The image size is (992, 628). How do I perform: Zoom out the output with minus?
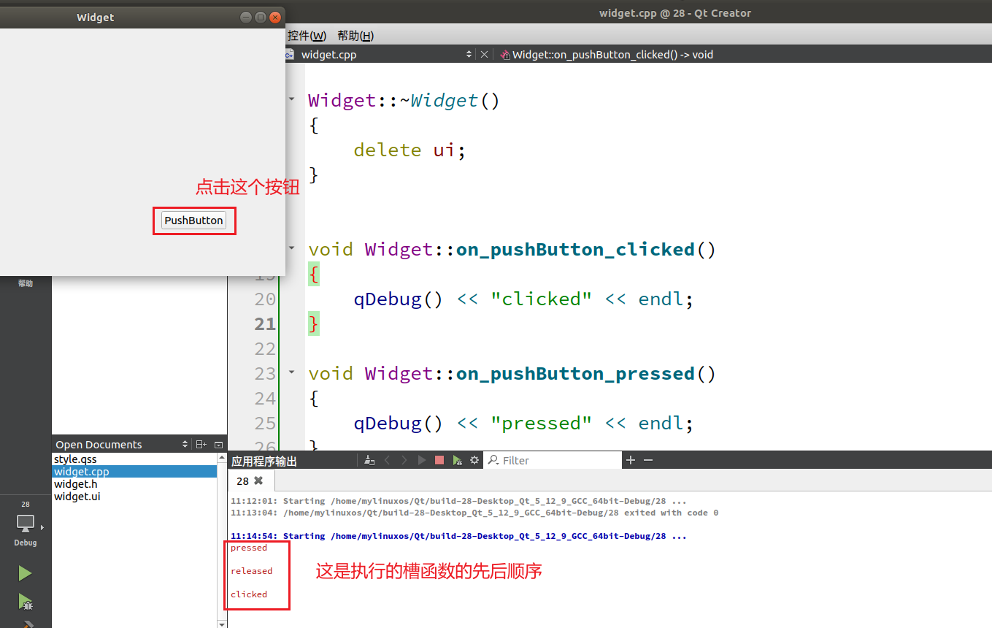click(647, 460)
